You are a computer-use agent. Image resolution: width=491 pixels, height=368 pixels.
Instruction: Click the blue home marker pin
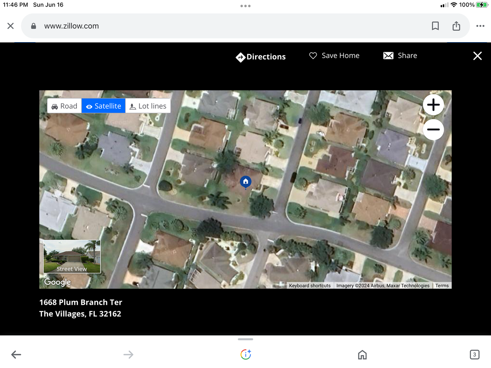click(245, 182)
